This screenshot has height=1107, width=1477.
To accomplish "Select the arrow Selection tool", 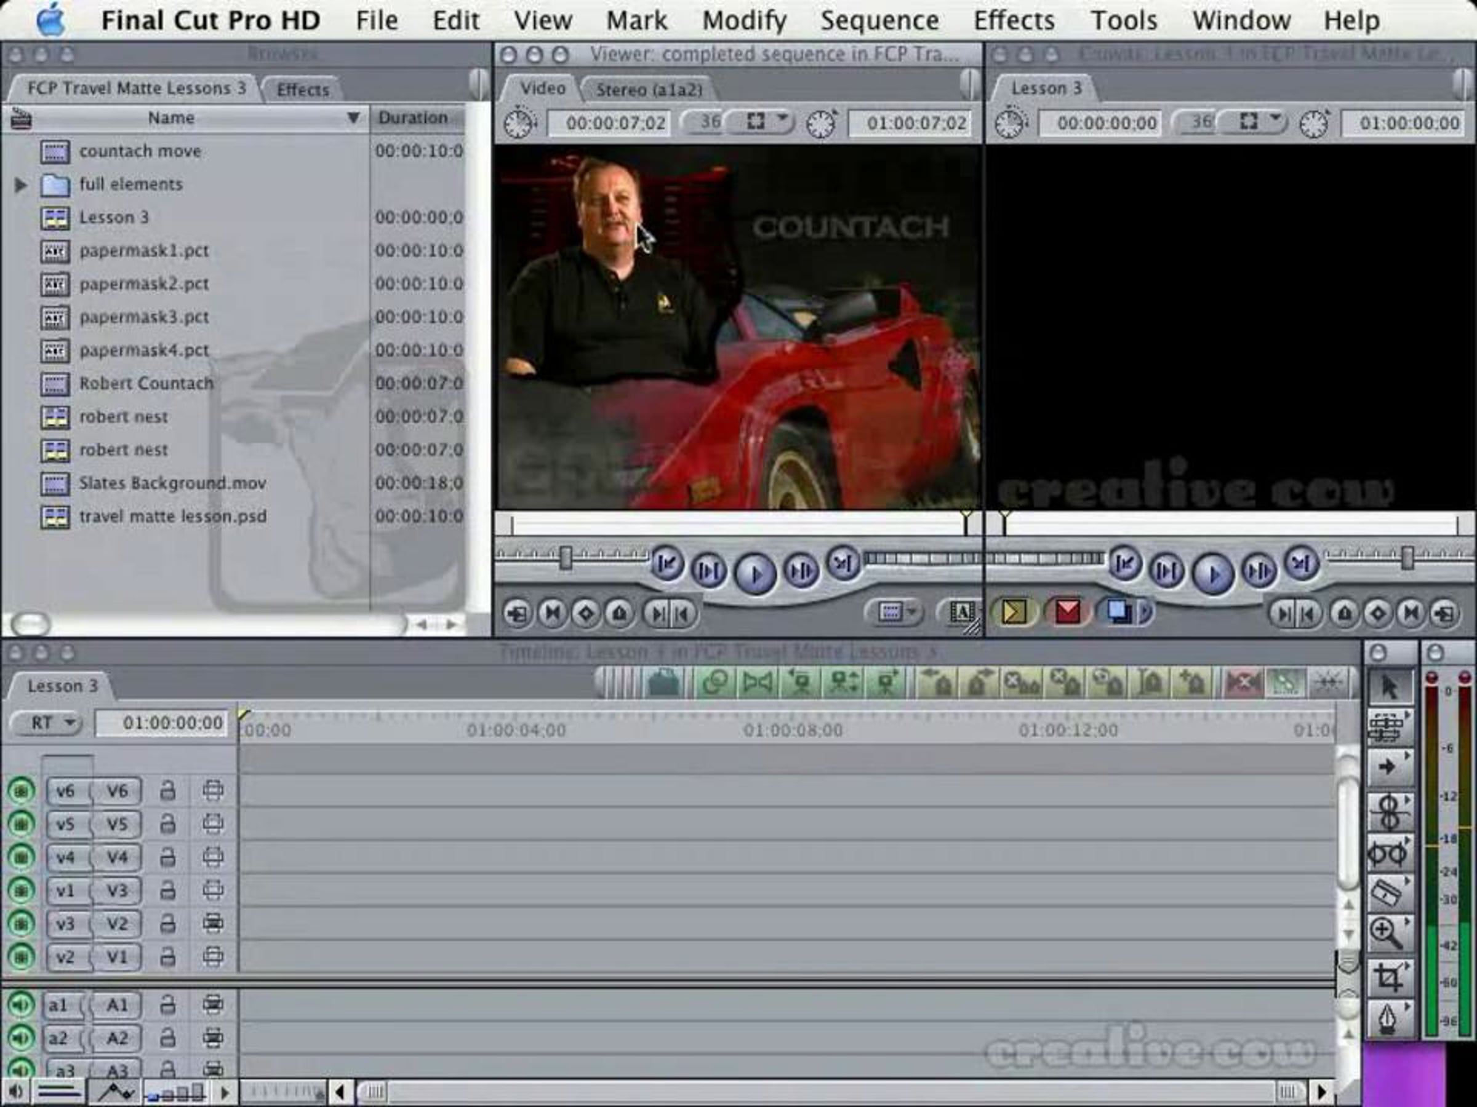I will coord(1389,686).
